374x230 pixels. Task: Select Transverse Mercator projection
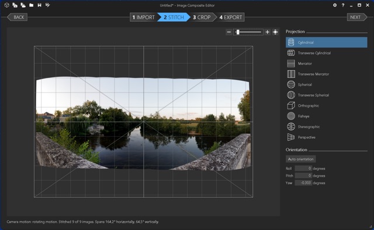327,74
